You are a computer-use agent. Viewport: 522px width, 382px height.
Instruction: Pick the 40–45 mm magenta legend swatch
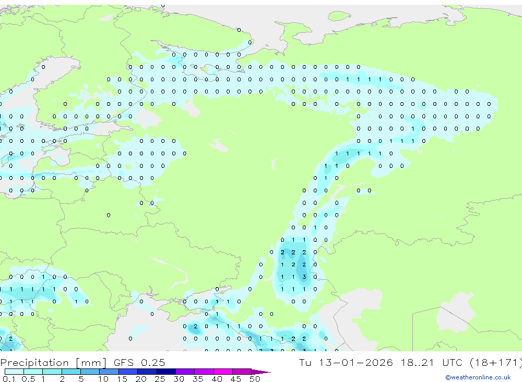coord(223,372)
